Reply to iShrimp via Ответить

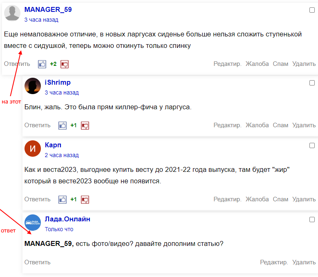(x=37, y=125)
